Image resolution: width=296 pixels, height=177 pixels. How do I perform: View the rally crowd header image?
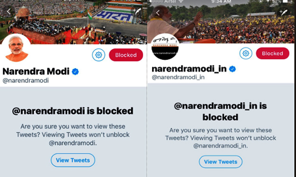pos(221,21)
